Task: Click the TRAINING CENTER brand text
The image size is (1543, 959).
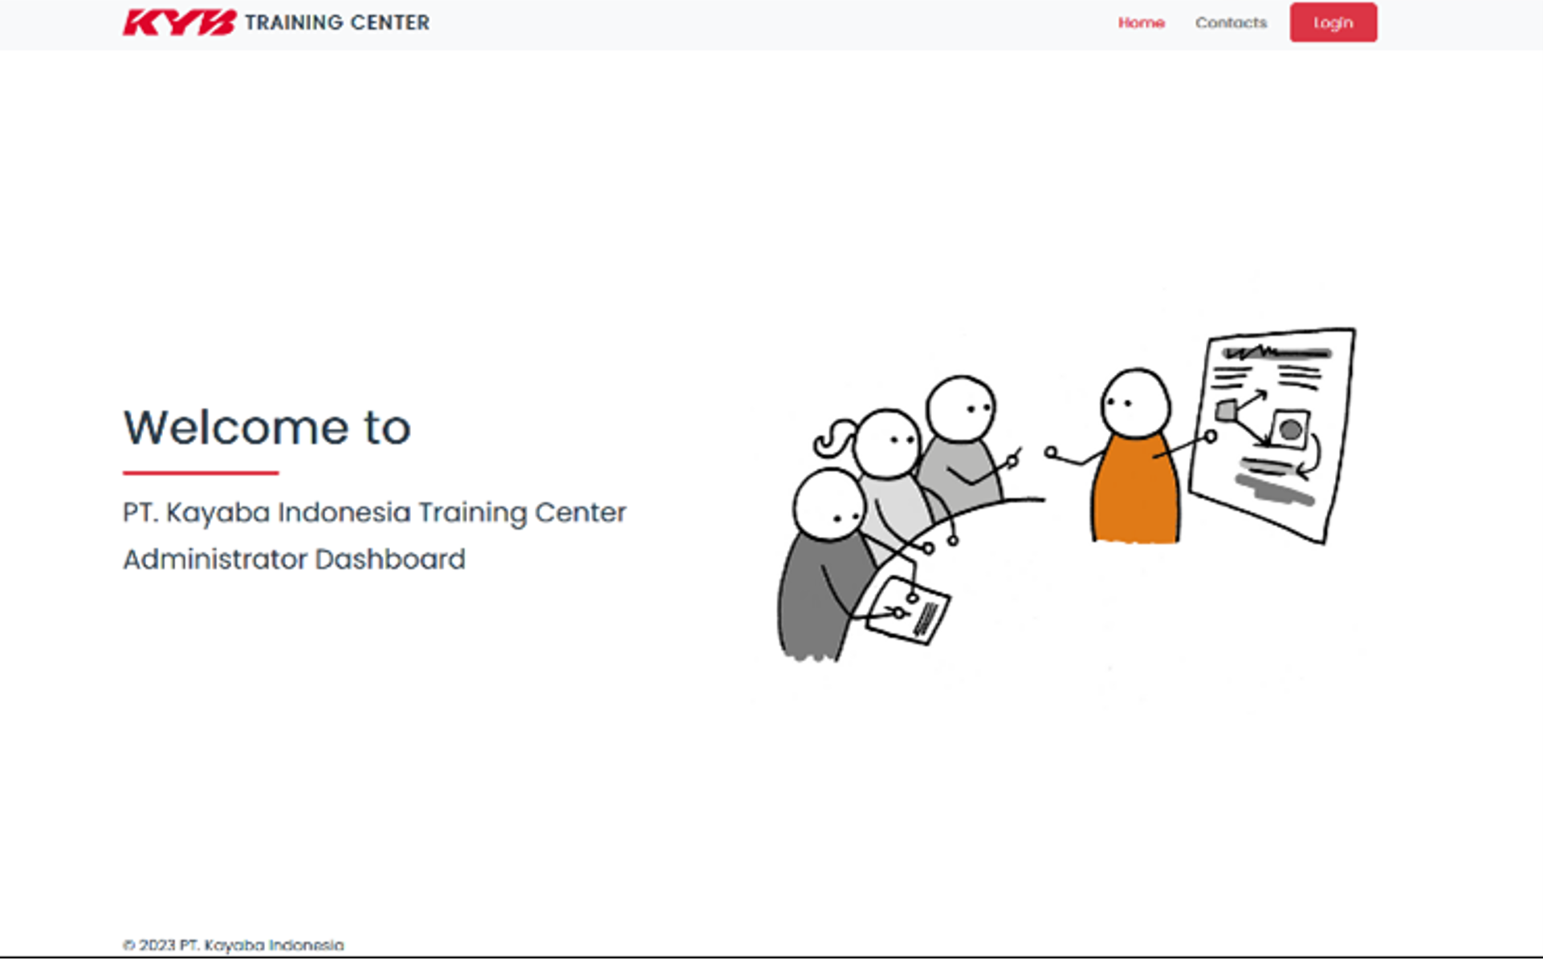Action: (x=337, y=22)
